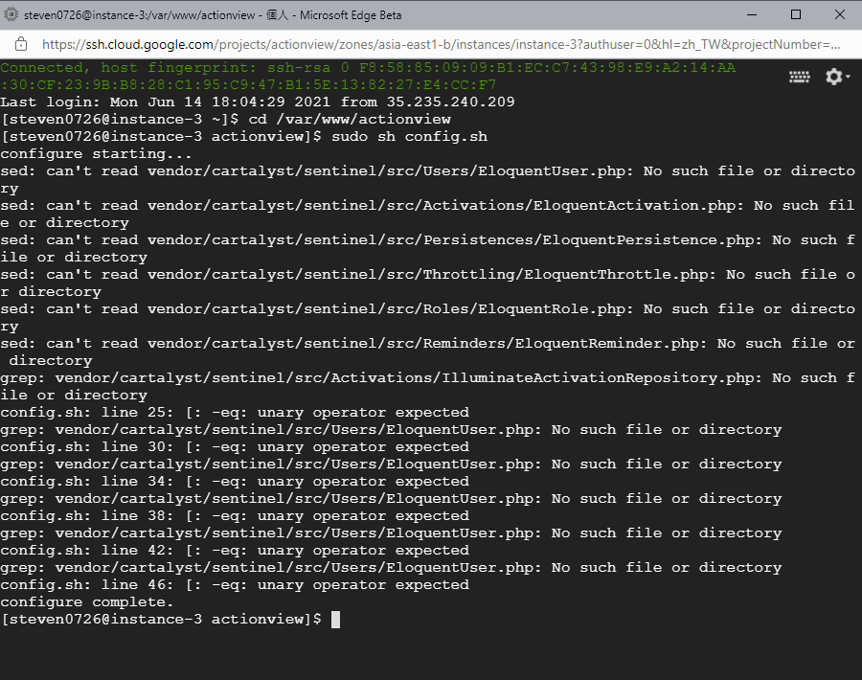Click the 'configure starting...' line
This screenshot has width=862, height=680.
pos(96,153)
